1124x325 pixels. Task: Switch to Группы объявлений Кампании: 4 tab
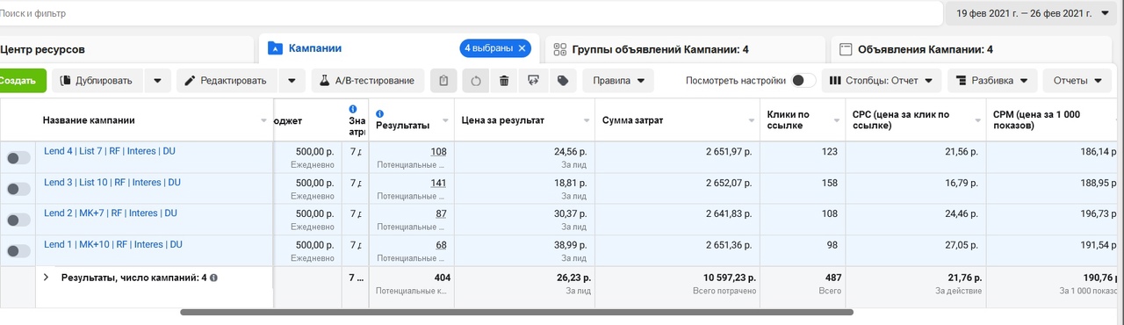[x=685, y=50]
